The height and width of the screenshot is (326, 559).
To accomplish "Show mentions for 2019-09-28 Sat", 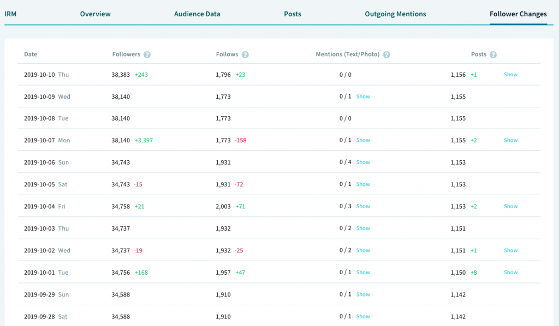I will pyautogui.click(x=363, y=317).
